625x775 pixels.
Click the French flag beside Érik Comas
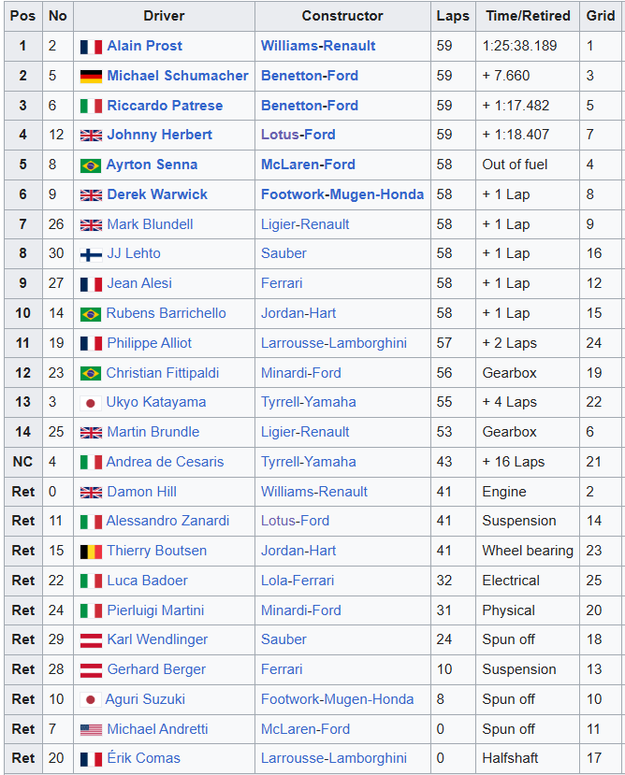91,759
